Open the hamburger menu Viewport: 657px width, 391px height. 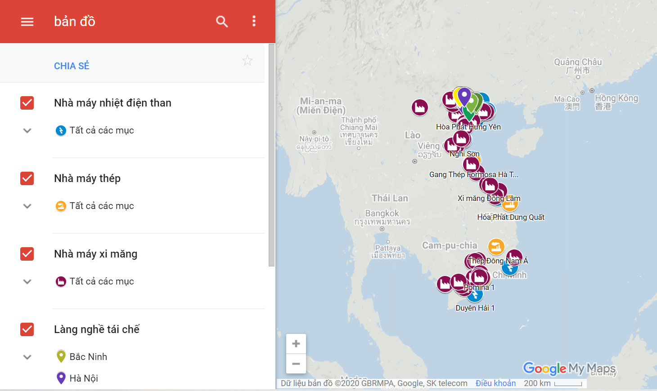click(x=27, y=22)
